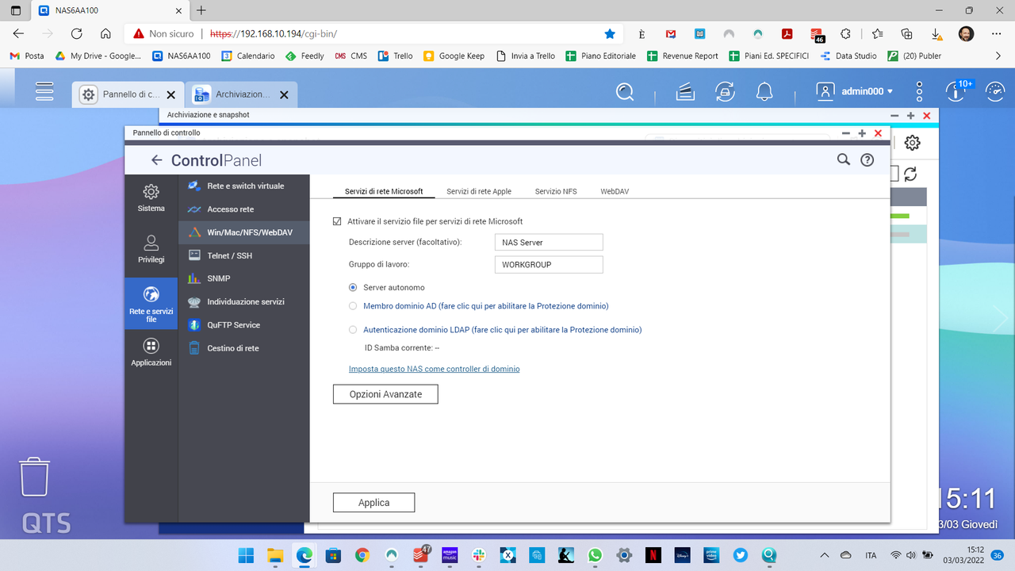This screenshot has height=571, width=1015.
Task: Select Autenticazione dominio LDAP radio option
Action: [353, 330]
